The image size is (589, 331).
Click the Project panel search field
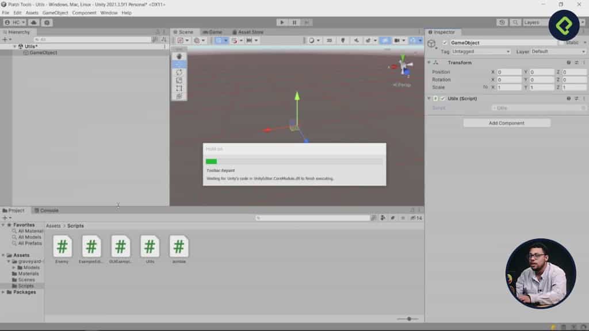coord(312,217)
